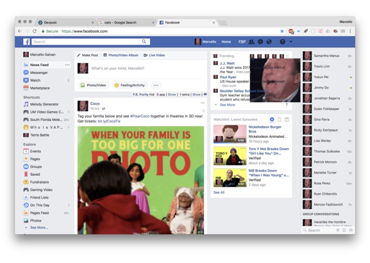
Task: Click the search magnifier button
Action: click(x=144, y=42)
